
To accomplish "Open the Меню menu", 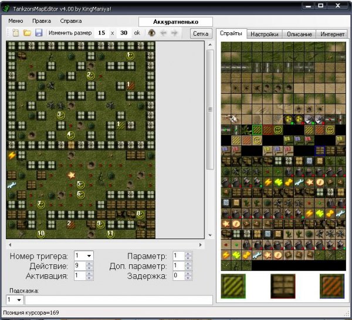I will click(16, 21).
